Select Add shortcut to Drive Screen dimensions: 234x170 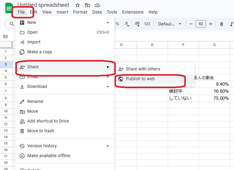pos(64,121)
